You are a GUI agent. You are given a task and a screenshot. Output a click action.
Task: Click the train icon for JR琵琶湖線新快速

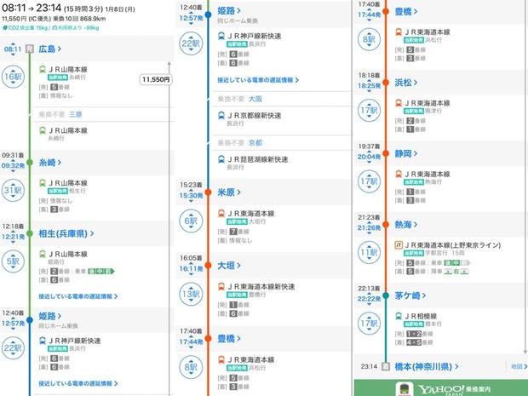(x=221, y=159)
